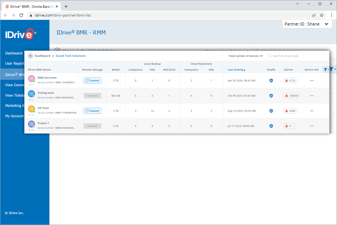Click the BMR-Dev-team pink device icon
This screenshot has width=337, height=225.
click(x=31, y=79)
